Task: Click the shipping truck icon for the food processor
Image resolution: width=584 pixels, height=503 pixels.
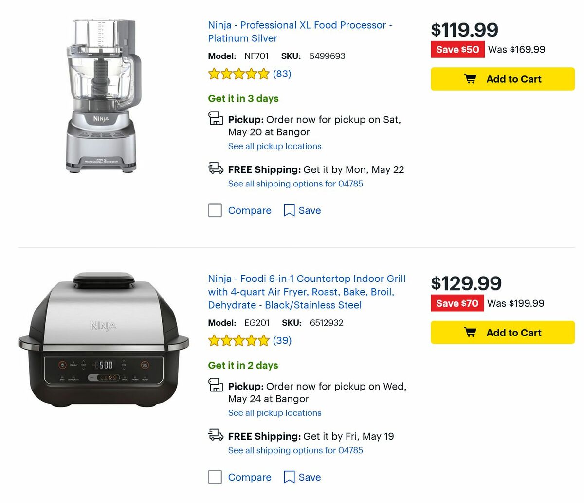Action: (216, 168)
